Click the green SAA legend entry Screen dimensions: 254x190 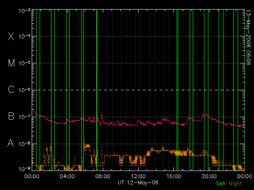tap(221, 183)
